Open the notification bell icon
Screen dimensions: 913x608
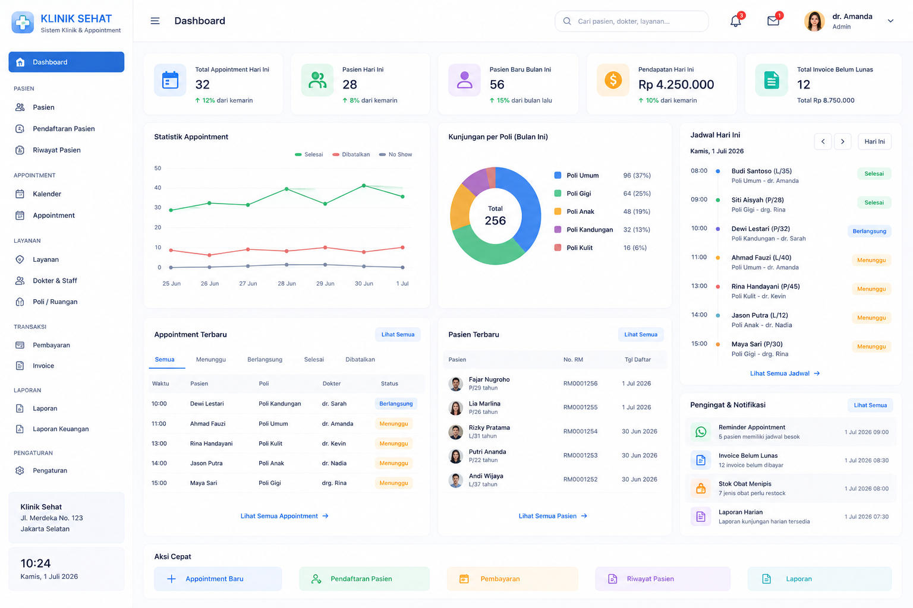[736, 21]
